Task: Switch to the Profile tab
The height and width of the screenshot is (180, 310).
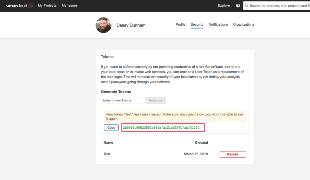Action: (x=180, y=24)
